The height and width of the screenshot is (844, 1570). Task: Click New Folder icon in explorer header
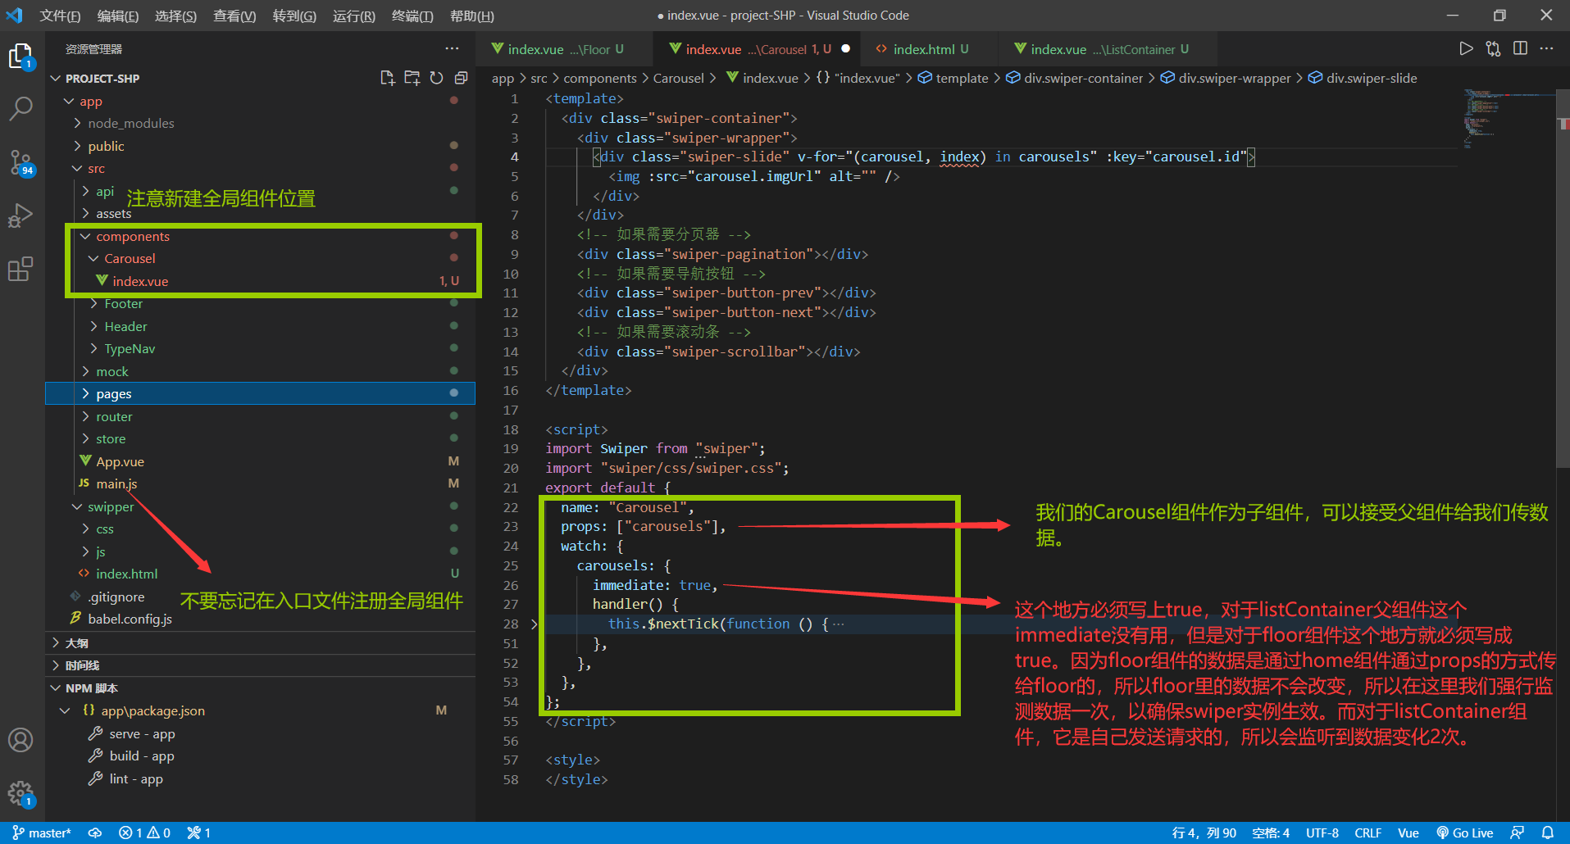tap(412, 78)
